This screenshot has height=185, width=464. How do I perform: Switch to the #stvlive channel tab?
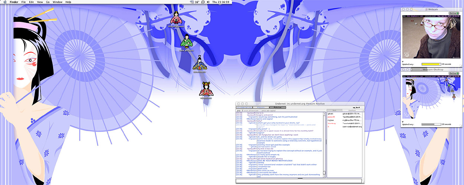277,107
